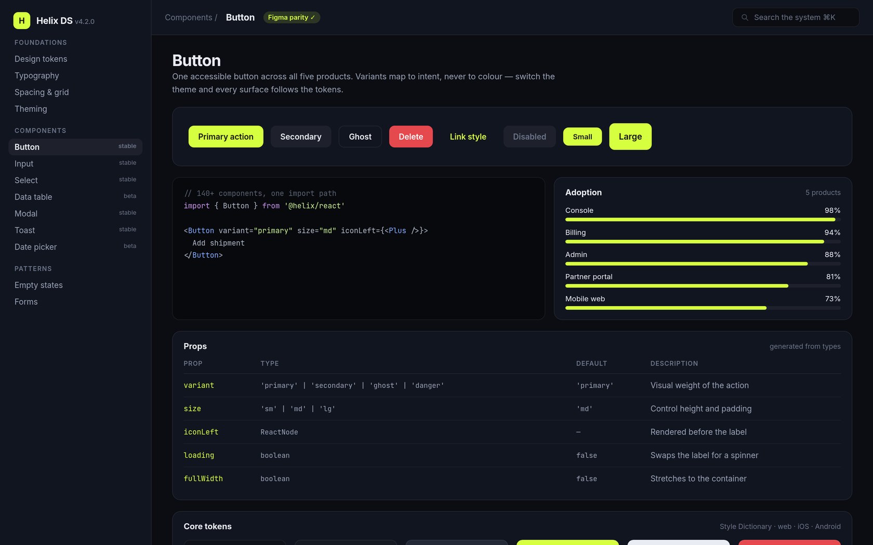Open Empty states pattern

coord(75,285)
